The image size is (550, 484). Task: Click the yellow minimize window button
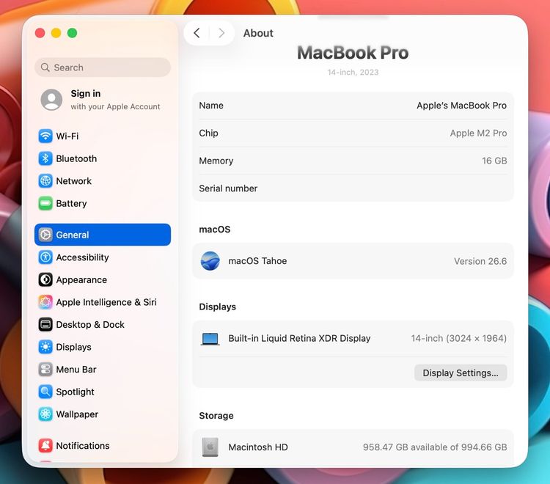[x=56, y=33]
